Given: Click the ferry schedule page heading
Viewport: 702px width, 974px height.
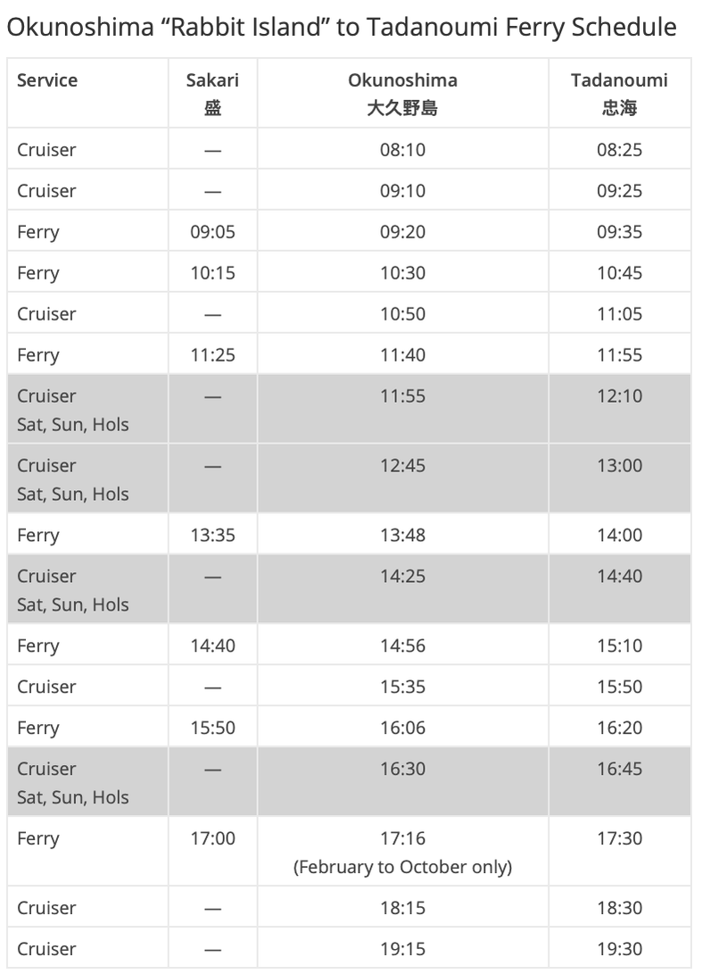Looking at the screenshot, I should pos(342,28).
